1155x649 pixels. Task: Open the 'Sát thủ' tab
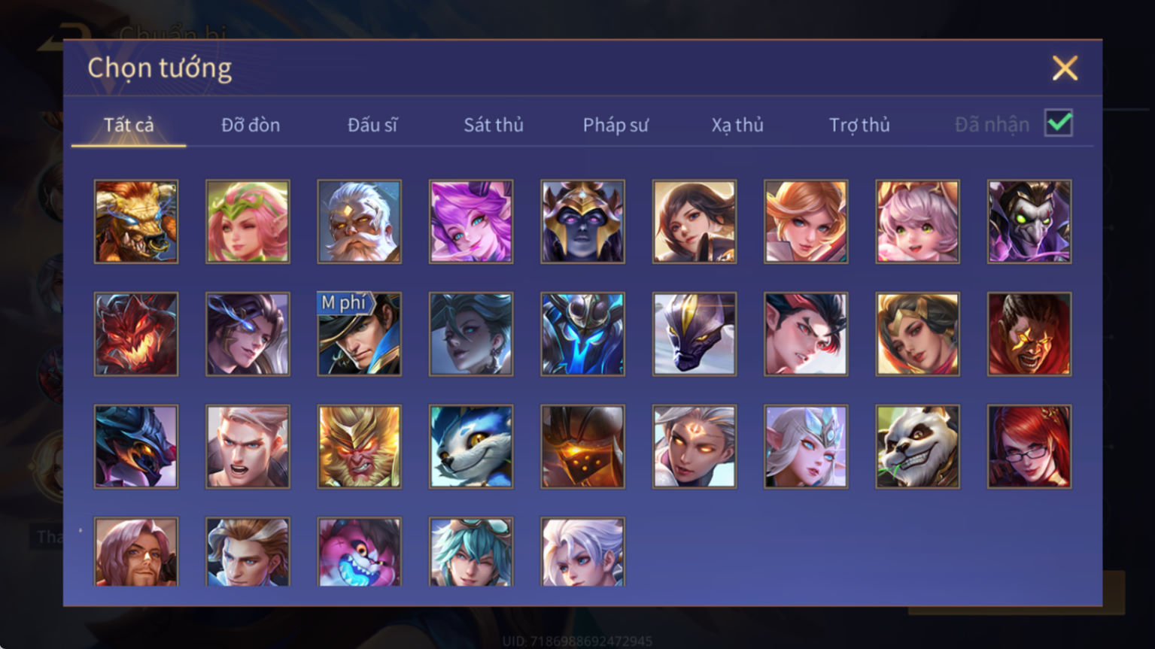[x=494, y=125]
